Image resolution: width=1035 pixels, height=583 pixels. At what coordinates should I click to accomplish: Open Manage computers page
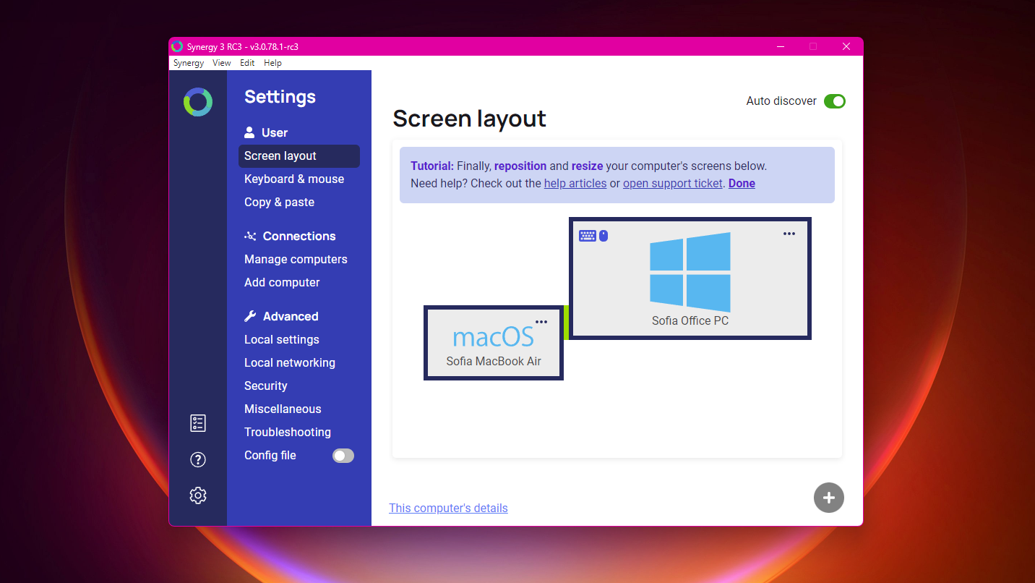[x=296, y=260]
